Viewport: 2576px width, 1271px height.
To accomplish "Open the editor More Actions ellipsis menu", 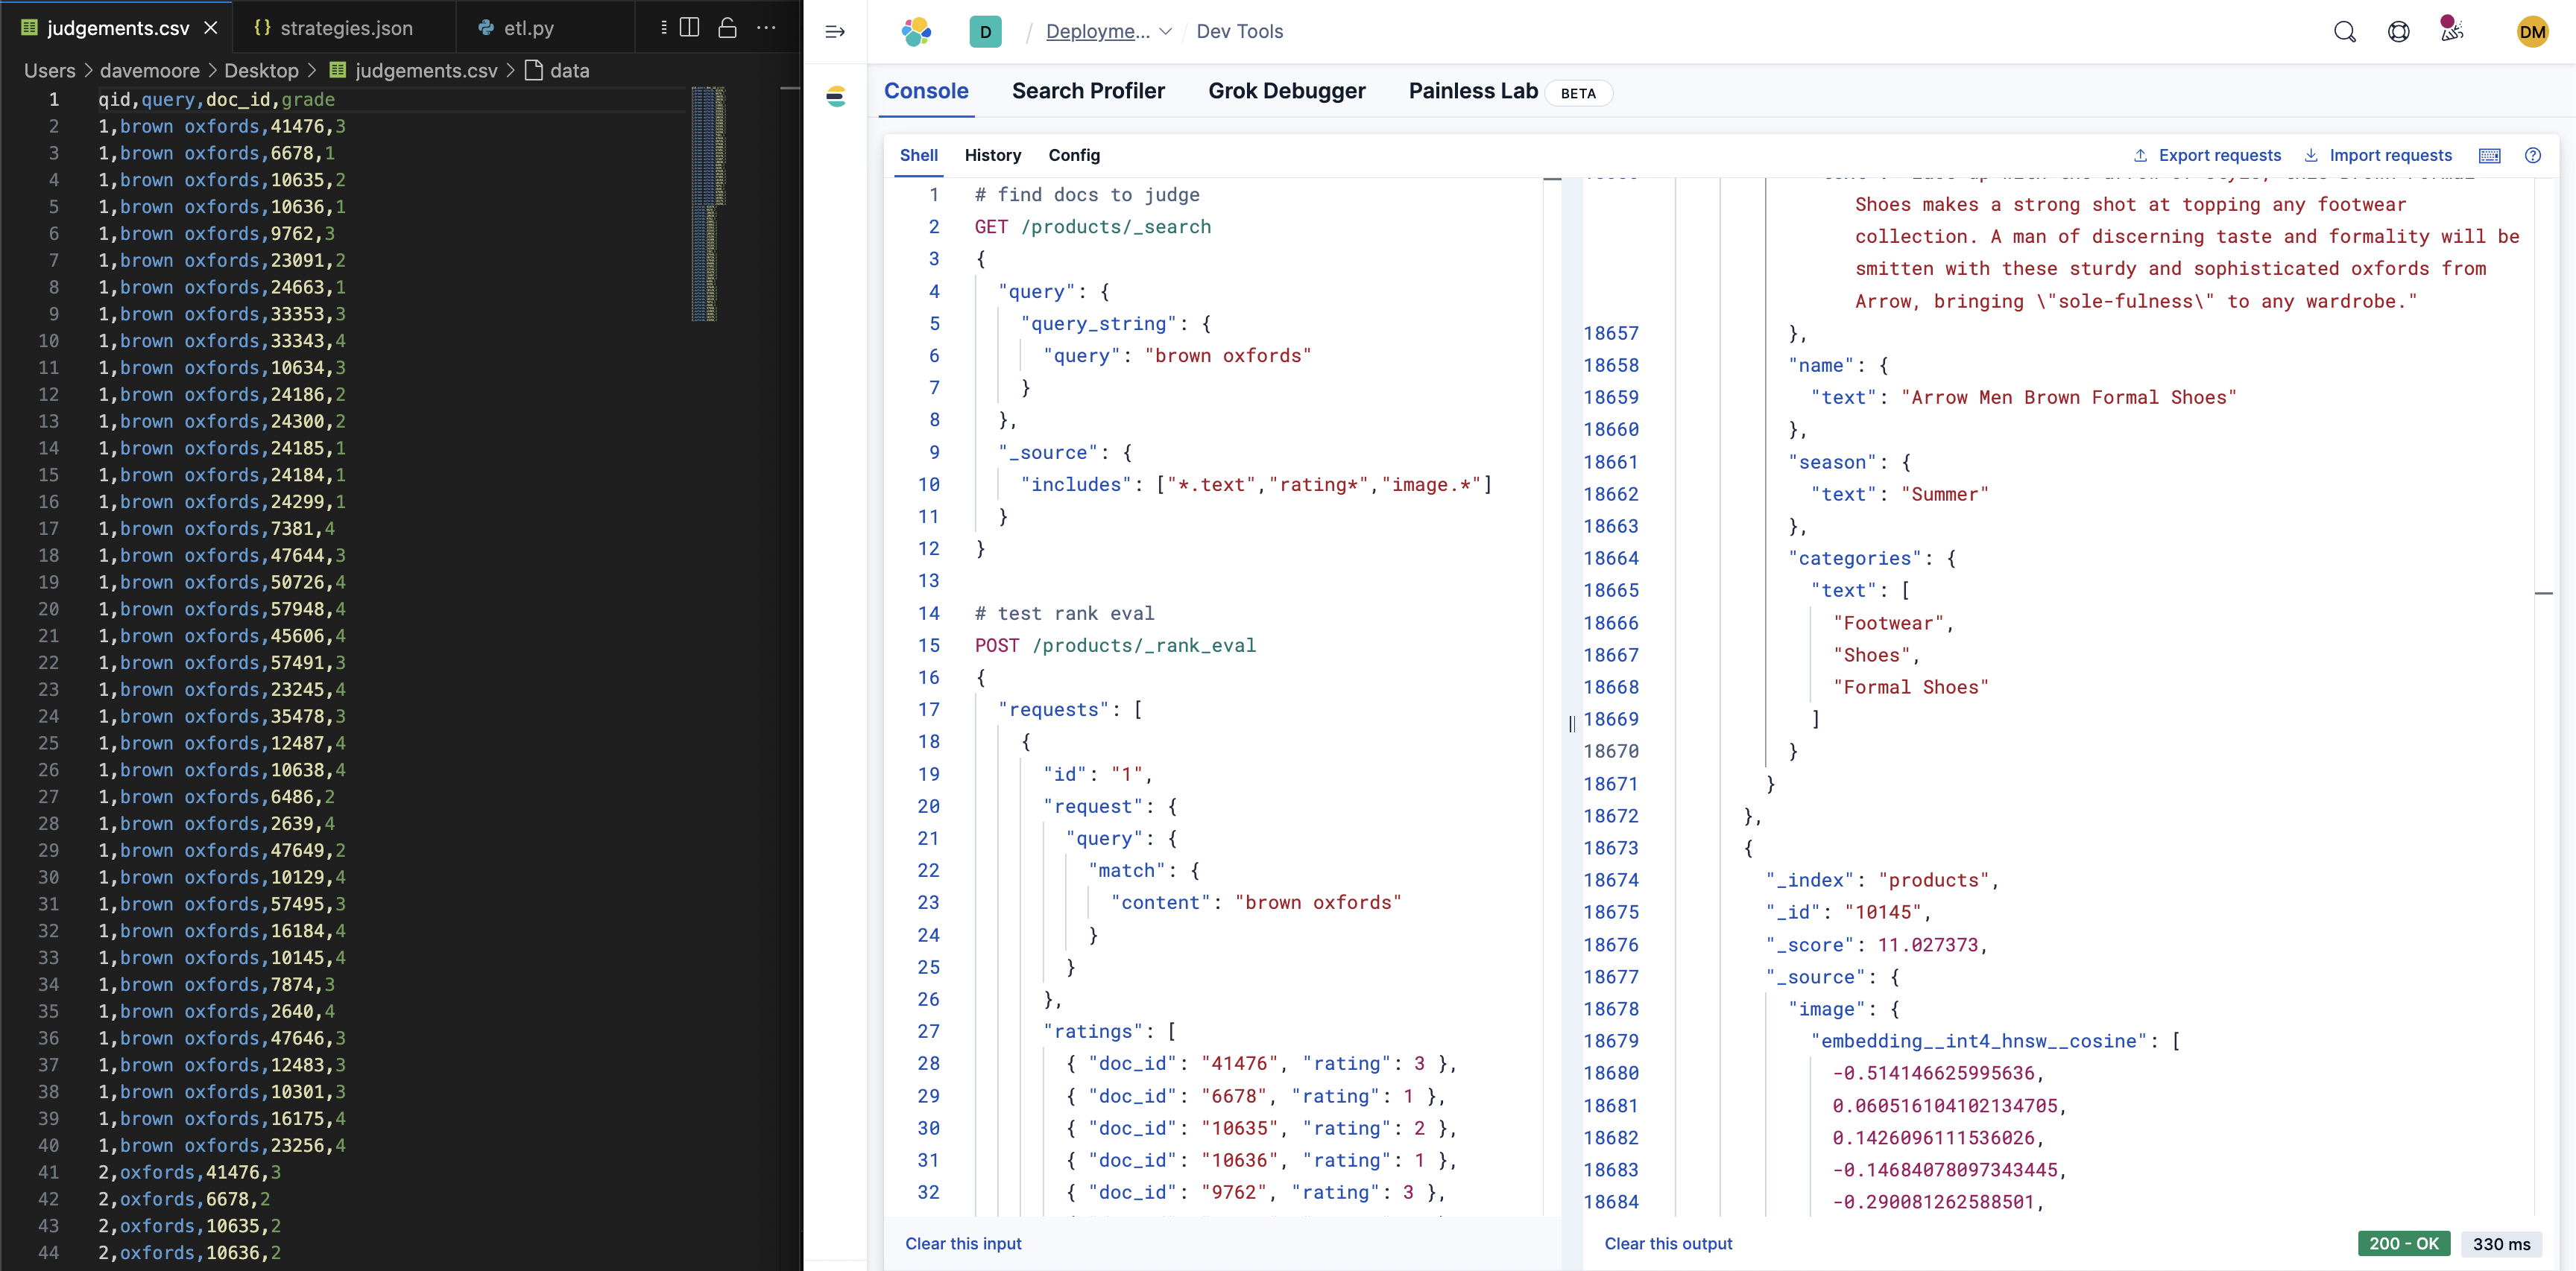I will tap(766, 28).
